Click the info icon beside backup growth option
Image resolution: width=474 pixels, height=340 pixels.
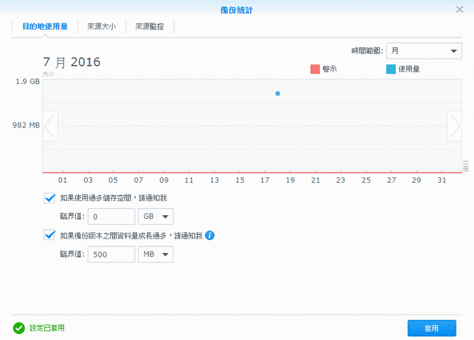coord(210,235)
